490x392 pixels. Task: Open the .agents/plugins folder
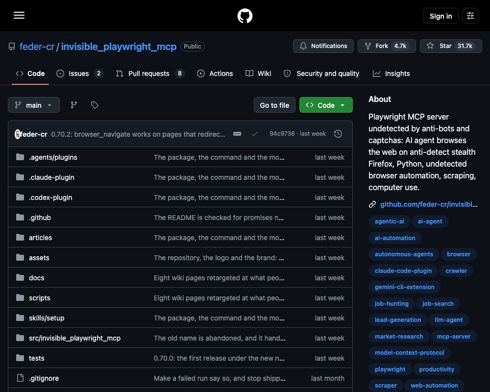(53, 157)
